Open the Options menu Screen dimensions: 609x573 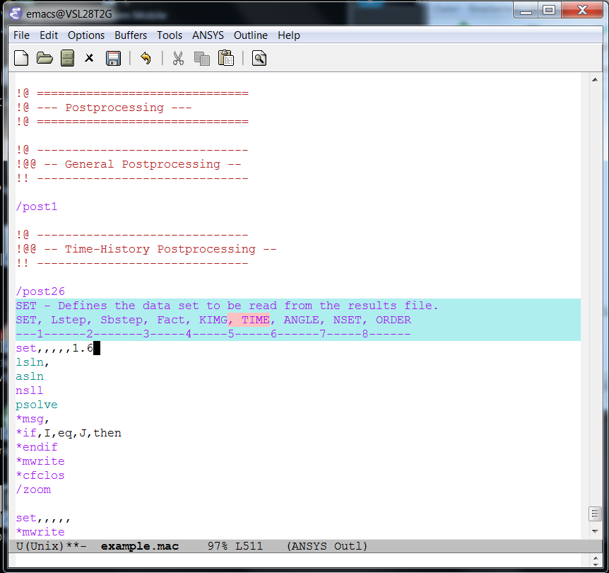tap(86, 35)
